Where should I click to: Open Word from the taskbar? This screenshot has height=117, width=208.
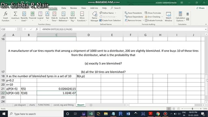tap(128, 114)
